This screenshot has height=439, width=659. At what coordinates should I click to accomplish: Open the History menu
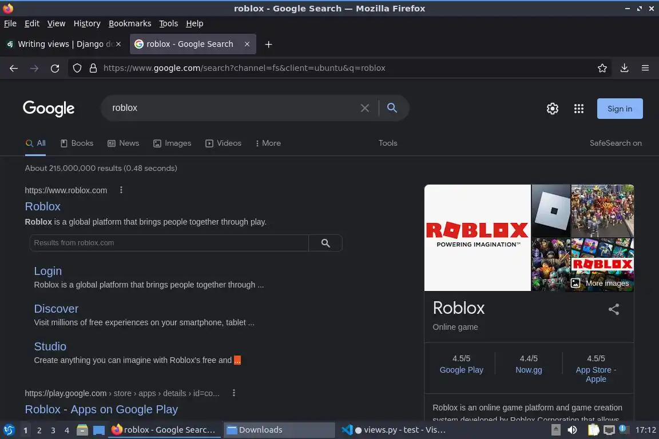point(87,23)
